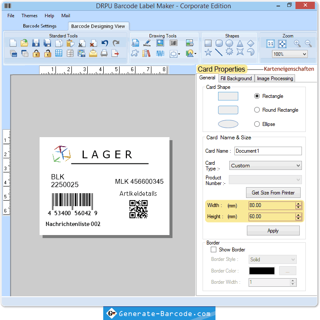Screen dimensions: 320x320
Task: Select the Diamond shape tool
Action: click(251, 43)
